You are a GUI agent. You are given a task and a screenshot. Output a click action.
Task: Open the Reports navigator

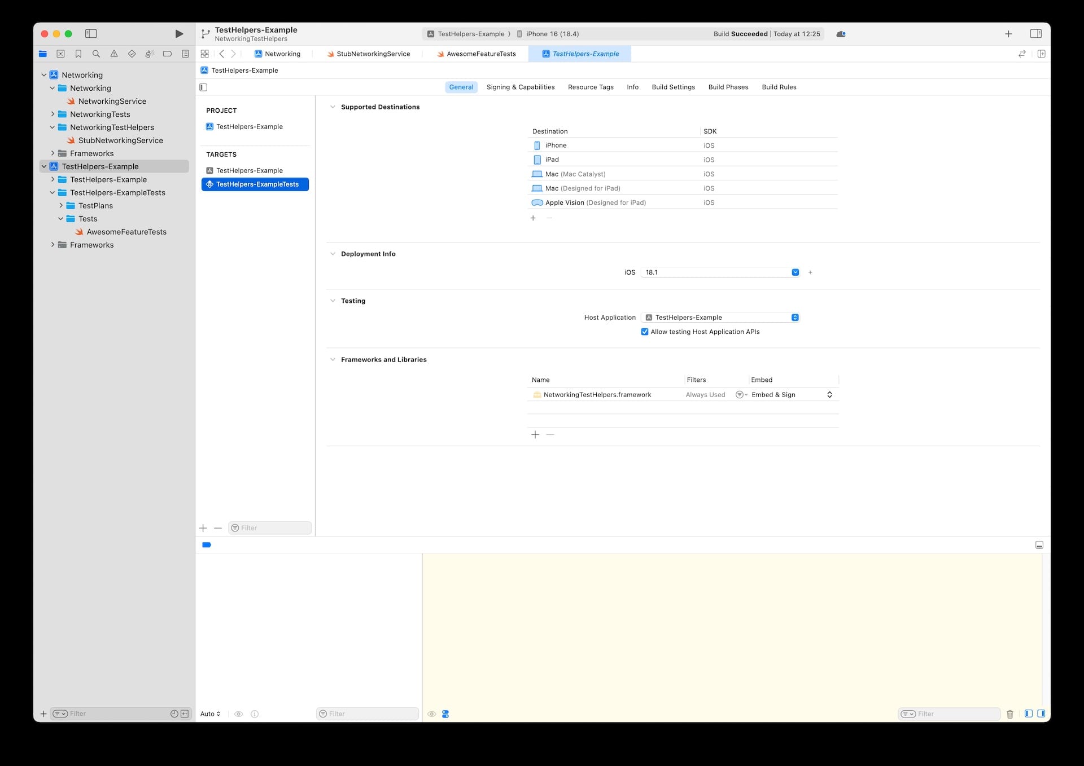(x=185, y=54)
